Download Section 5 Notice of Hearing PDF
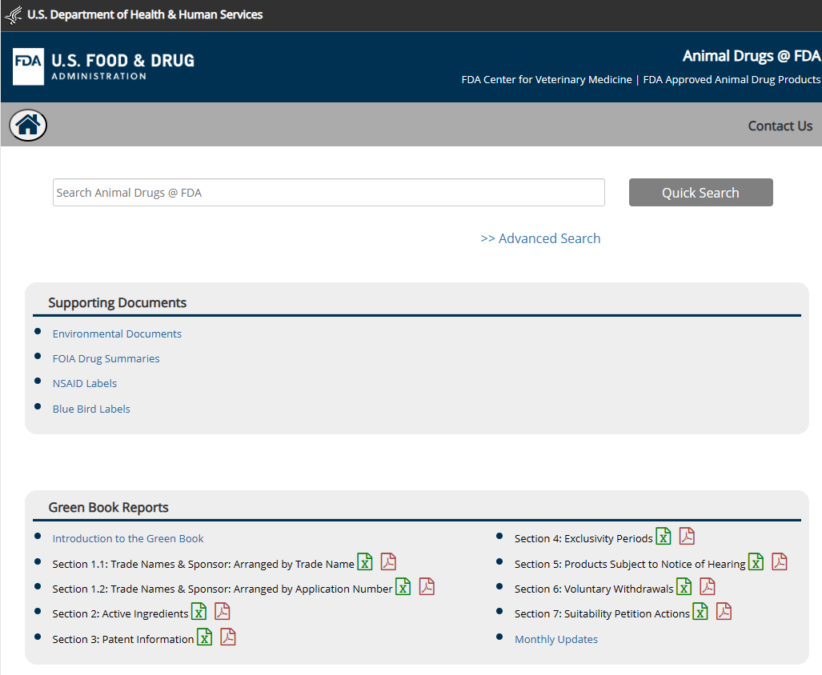Image resolution: width=822 pixels, height=675 pixels. [x=780, y=561]
